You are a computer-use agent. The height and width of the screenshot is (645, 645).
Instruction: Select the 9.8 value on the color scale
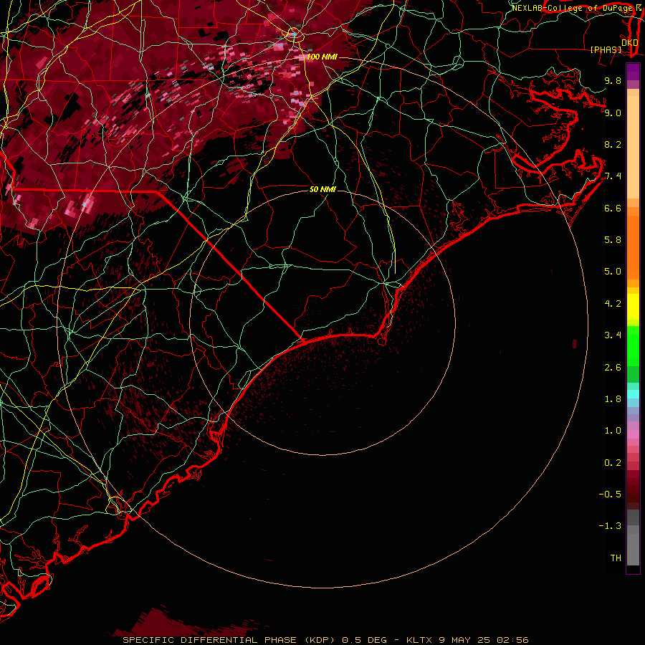tap(613, 80)
